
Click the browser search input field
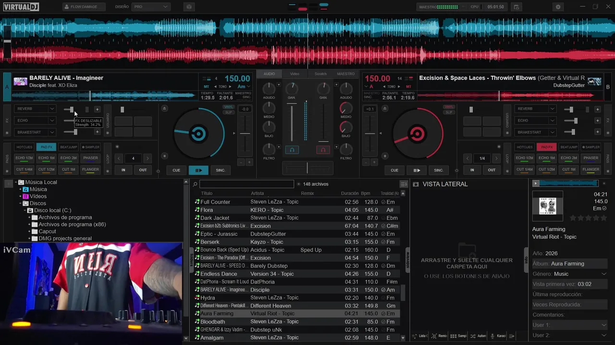[x=246, y=184]
